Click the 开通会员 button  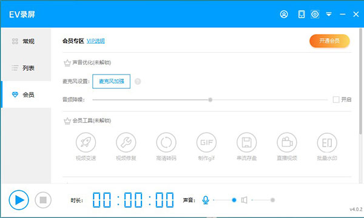pos(329,41)
